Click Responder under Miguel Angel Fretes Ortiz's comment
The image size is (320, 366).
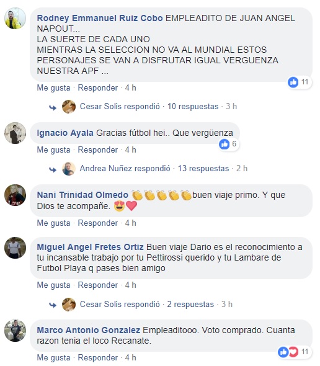[98, 285]
